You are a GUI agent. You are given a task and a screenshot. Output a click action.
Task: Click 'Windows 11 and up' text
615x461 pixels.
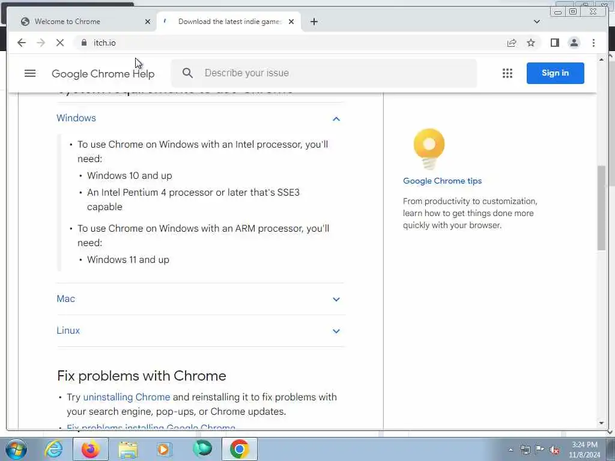coord(128,259)
